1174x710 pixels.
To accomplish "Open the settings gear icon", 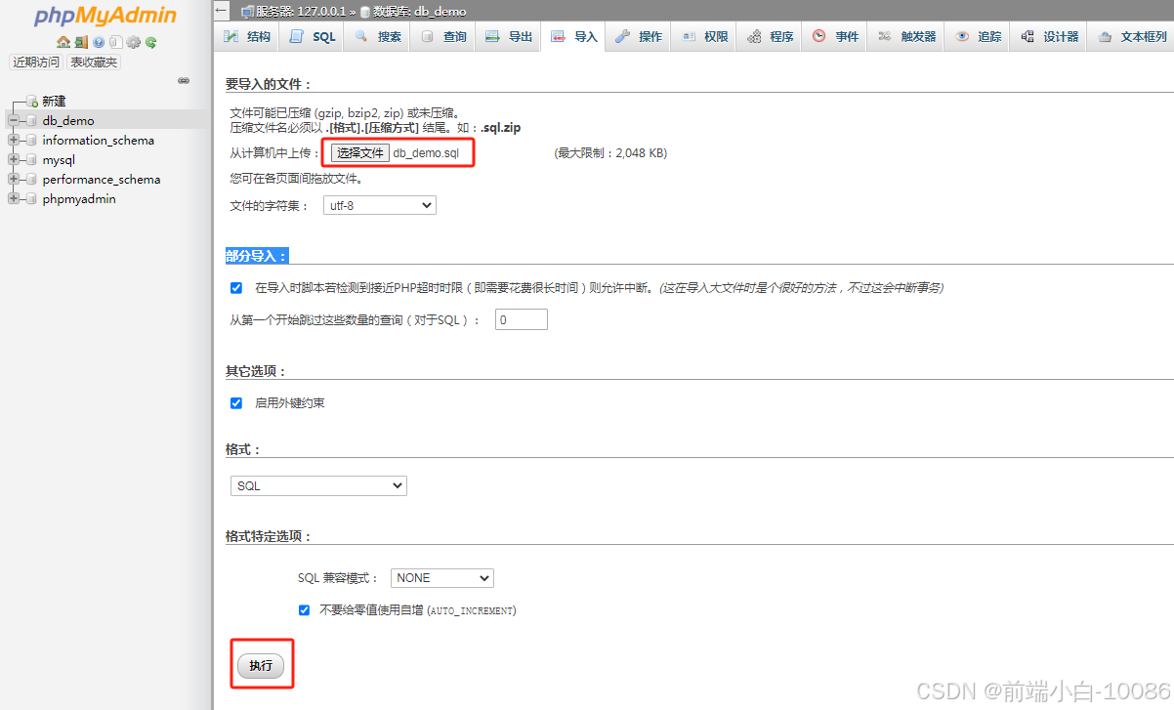I will (x=134, y=42).
